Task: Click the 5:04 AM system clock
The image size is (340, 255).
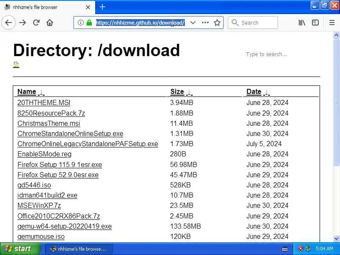Action: pyautogui.click(x=324, y=249)
